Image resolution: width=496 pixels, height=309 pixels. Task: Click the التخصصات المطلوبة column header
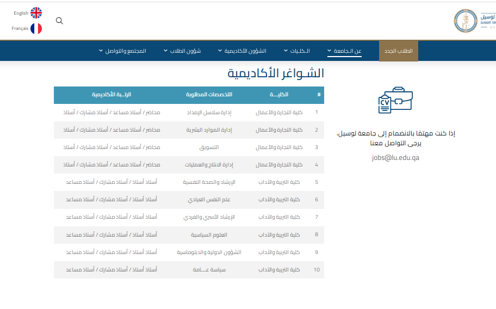point(209,95)
